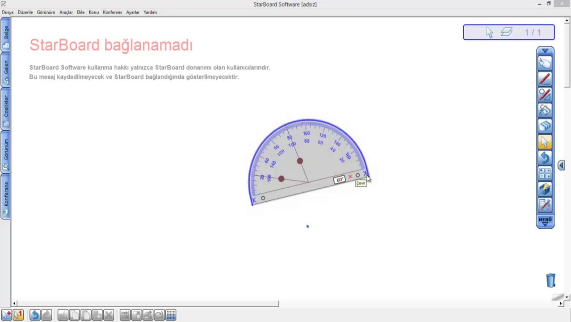The width and height of the screenshot is (571, 322).
Task: Click the left rotate handle circle on protractor
Action: (263, 198)
